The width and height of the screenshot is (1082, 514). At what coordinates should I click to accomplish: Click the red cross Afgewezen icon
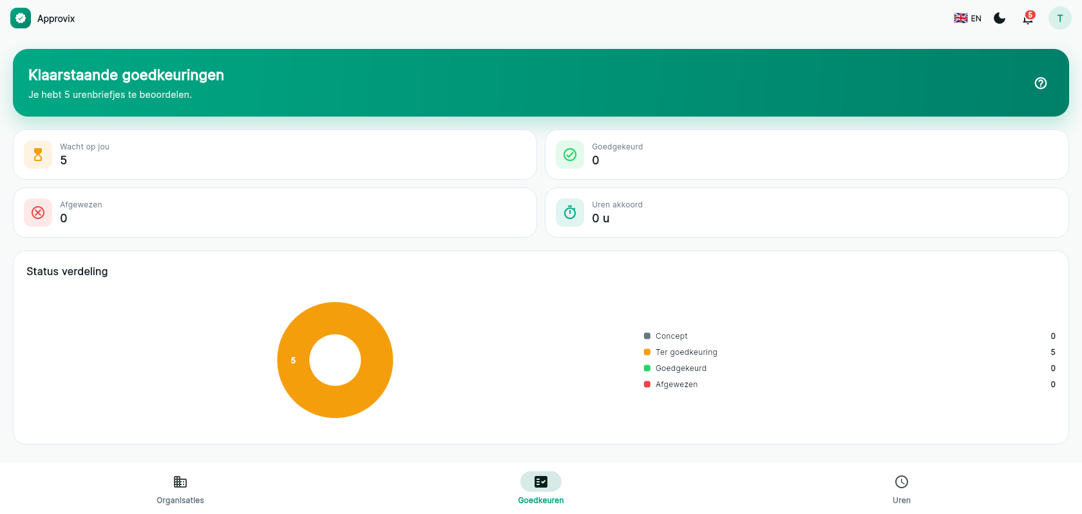click(x=38, y=213)
